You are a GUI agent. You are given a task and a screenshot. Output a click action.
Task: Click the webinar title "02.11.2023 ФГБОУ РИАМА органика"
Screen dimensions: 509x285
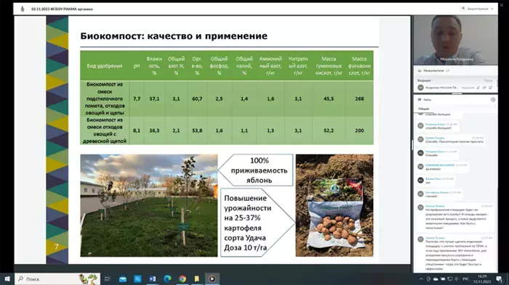[62, 9]
